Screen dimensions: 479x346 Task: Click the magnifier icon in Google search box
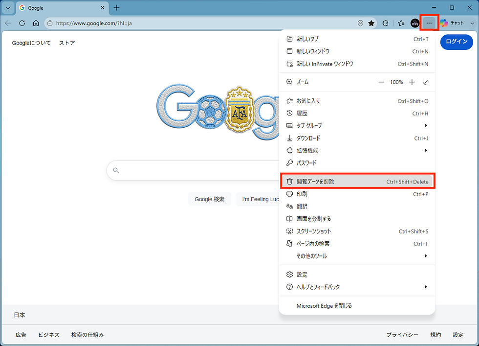point(116,170)
